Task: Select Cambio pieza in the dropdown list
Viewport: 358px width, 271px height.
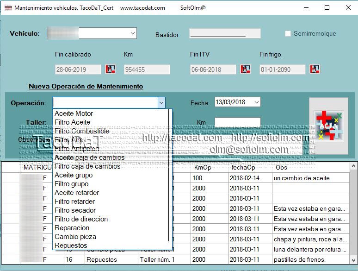Action: pyautogui.click(x=75, y=237)
